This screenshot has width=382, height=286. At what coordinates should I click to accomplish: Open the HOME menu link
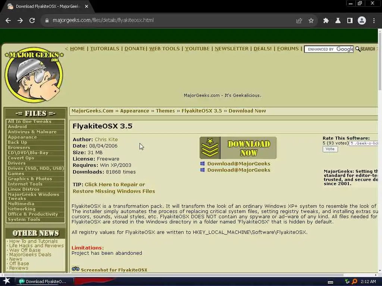pyautogui.click(x=78, y=49)
